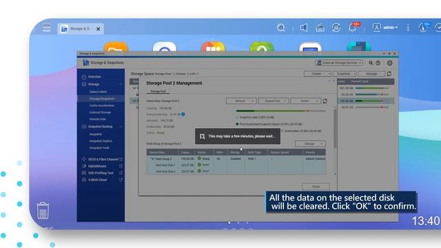Click external-link icon next to iSCSI & Fibre Channel
This screenshot has height=248, width=441.
pyautogui.click(x=121, y=159)
